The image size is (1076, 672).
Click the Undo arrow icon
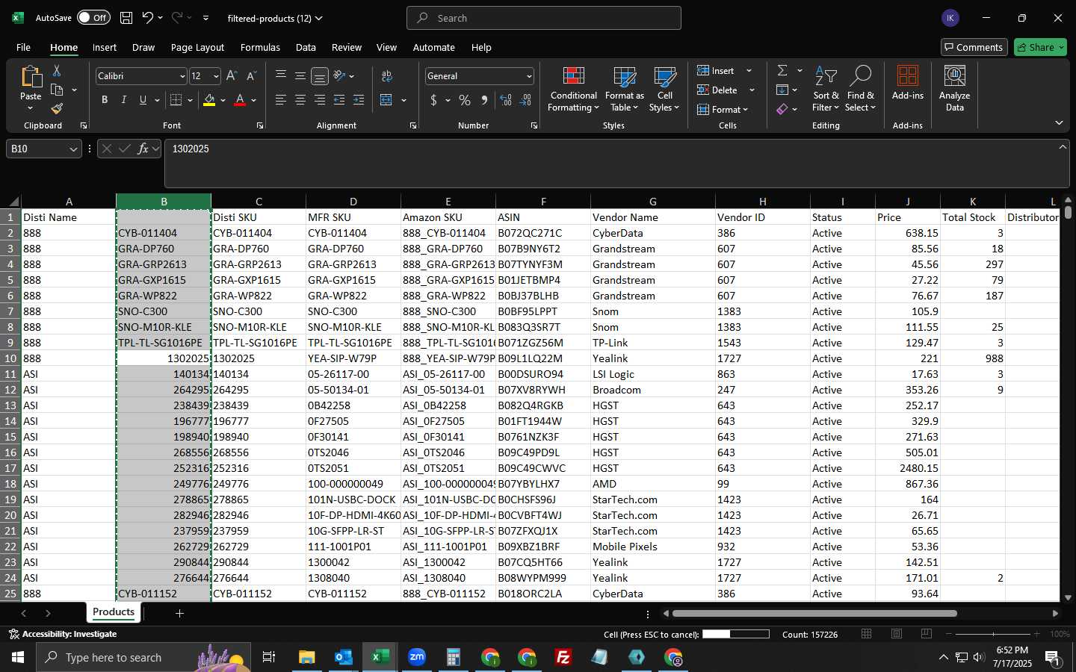point(147,18)
